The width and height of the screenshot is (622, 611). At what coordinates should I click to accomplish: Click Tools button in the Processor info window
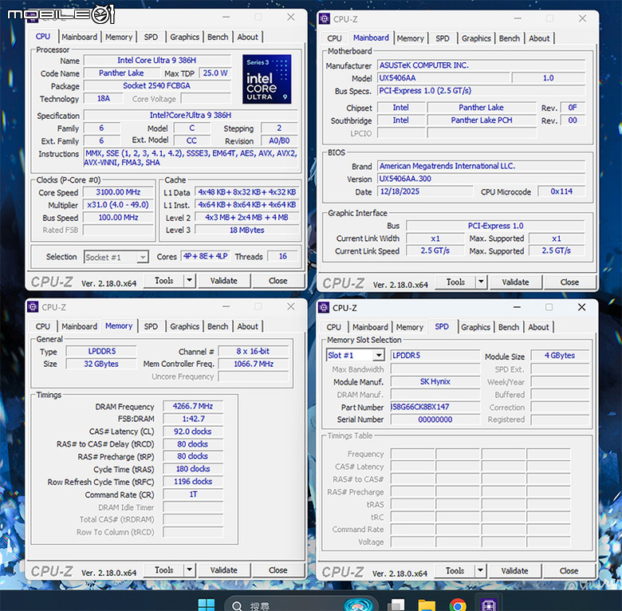click(x=163, y=281)
